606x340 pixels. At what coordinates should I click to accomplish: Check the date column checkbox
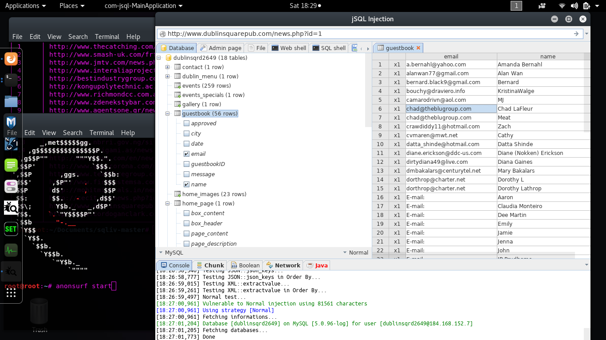[186, 144]
